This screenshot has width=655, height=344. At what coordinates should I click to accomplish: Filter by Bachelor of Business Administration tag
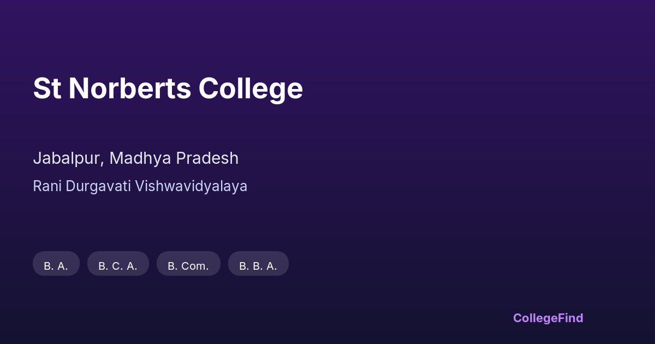click(258, 265)
